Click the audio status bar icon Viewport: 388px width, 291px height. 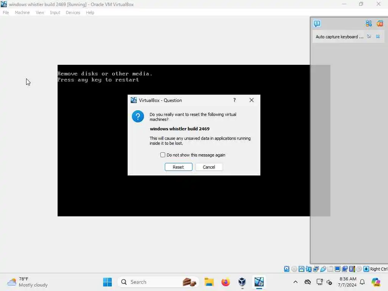click(308, 269)
